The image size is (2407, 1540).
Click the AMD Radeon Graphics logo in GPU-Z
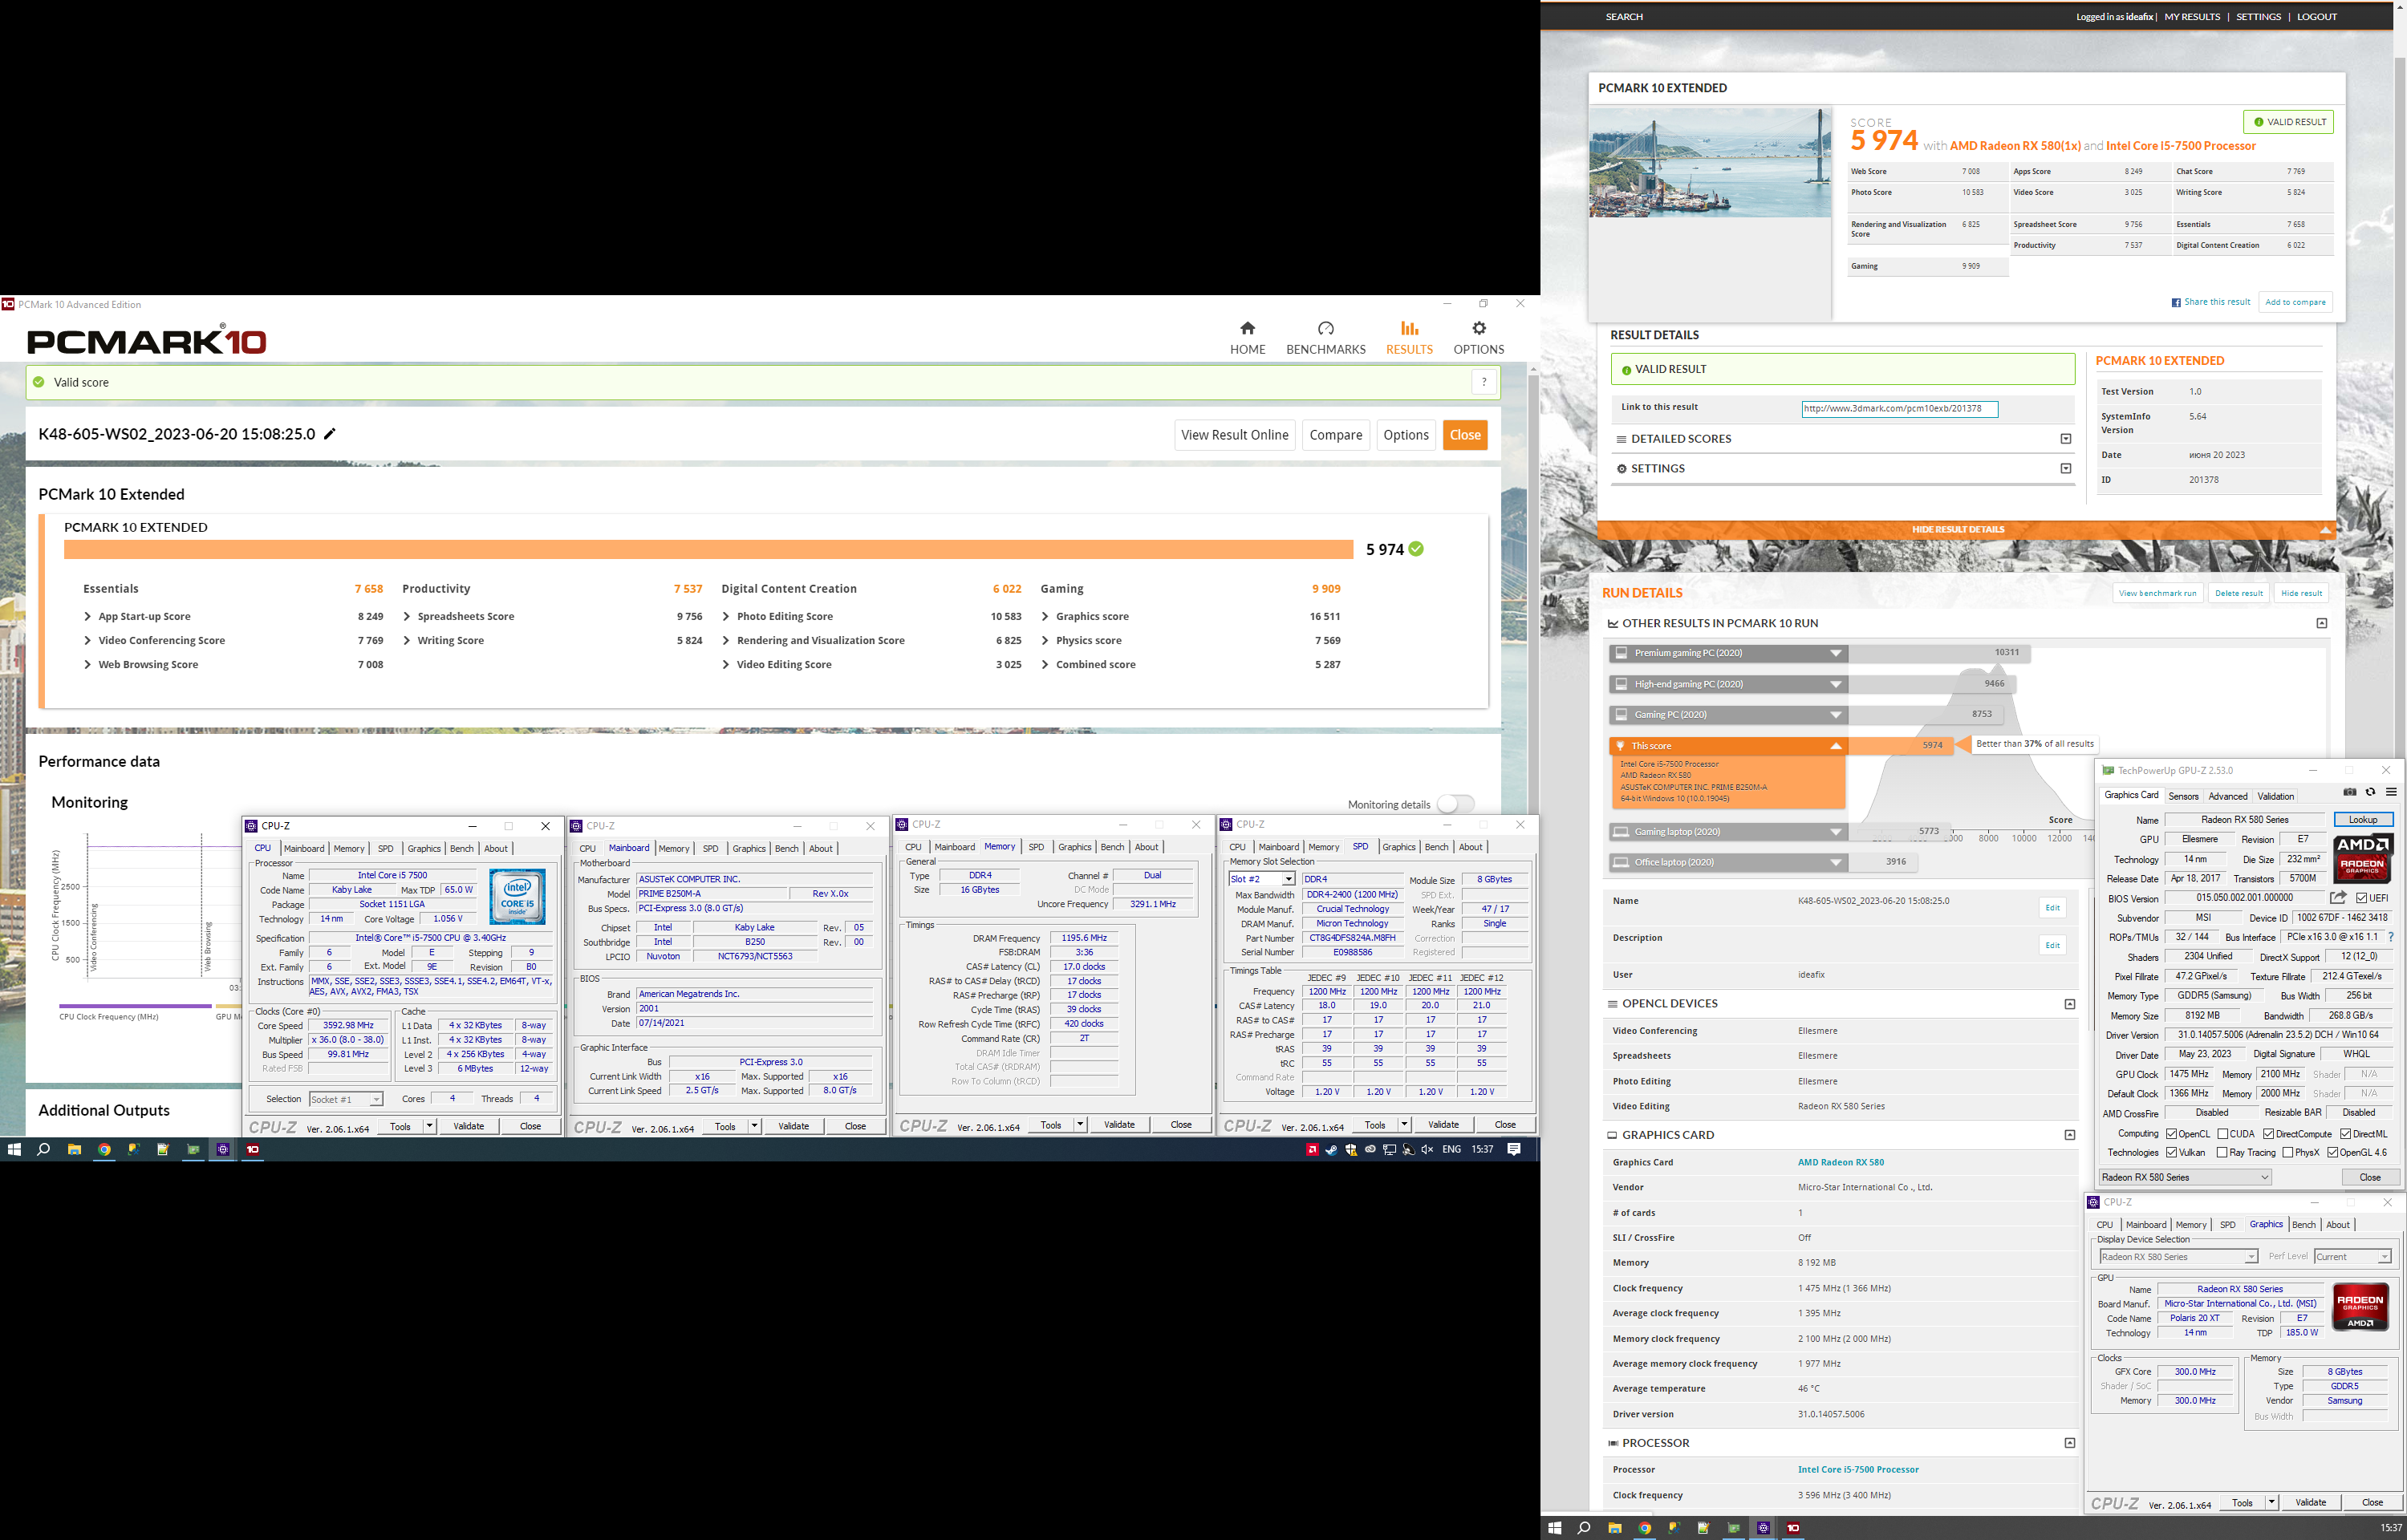coord(2362,858)
